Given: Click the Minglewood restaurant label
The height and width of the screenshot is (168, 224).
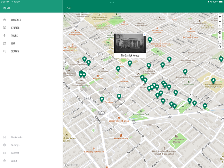Looking at the screenshot, I should pos(98,79).
